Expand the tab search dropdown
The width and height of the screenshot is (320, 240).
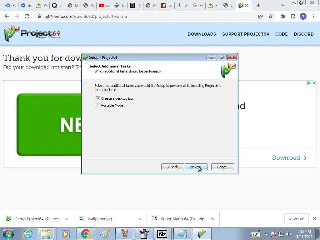point(282,5)
